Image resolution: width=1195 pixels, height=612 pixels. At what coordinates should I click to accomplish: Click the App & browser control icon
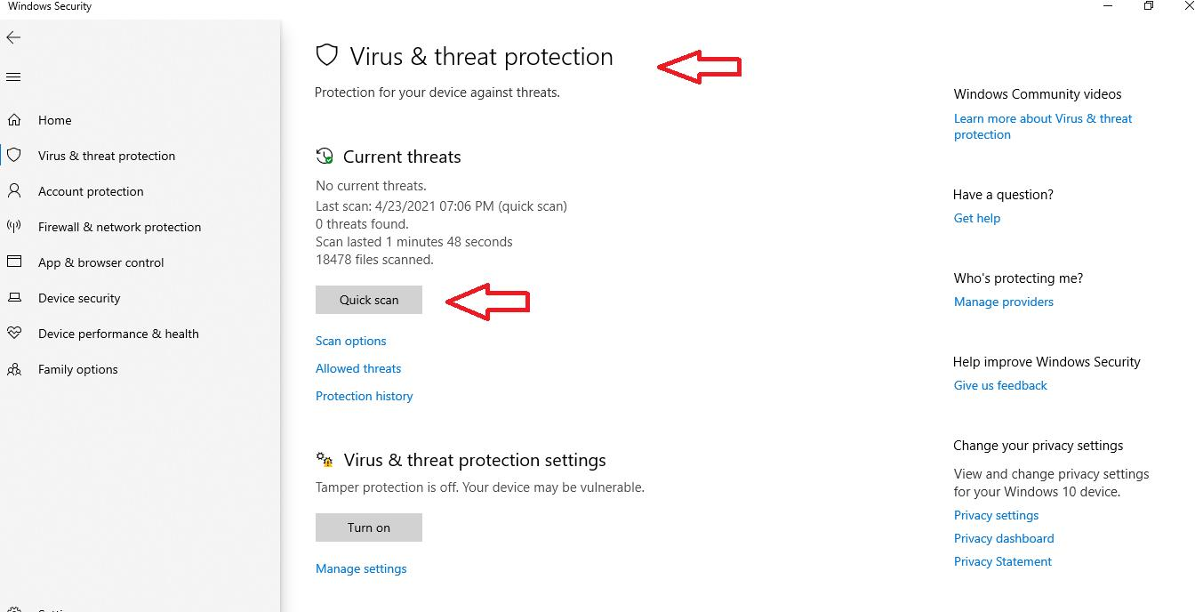pyautogui.click(x=14, y=262)
